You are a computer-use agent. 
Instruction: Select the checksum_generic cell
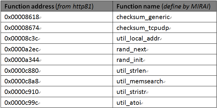coord(165,17)
